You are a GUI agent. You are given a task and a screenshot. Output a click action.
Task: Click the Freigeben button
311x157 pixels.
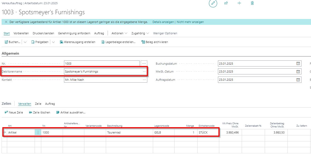pyautogui.click(x=40, y=42)
